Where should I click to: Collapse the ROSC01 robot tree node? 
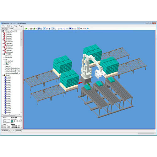pos(3,54)
